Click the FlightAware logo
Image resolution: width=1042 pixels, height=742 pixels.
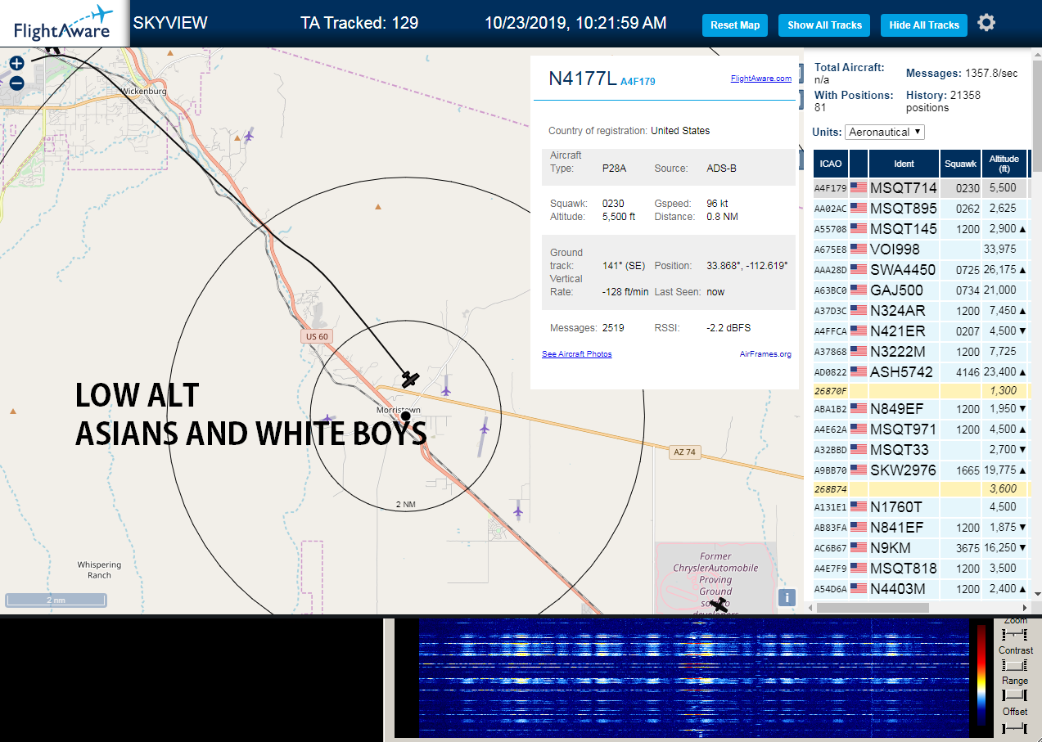tap(63, 23)
